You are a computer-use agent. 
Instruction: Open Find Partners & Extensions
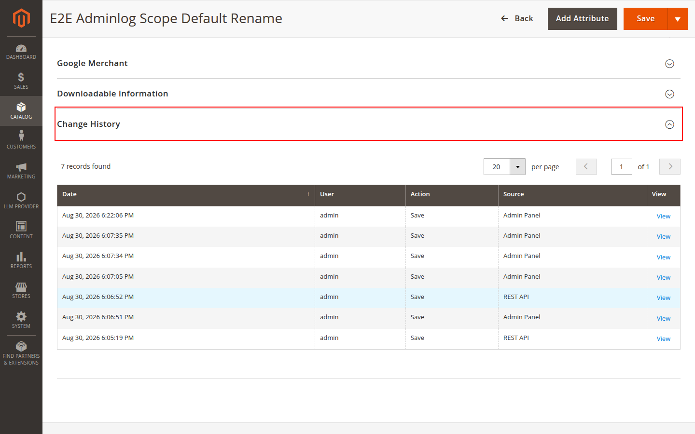[21, 353]
